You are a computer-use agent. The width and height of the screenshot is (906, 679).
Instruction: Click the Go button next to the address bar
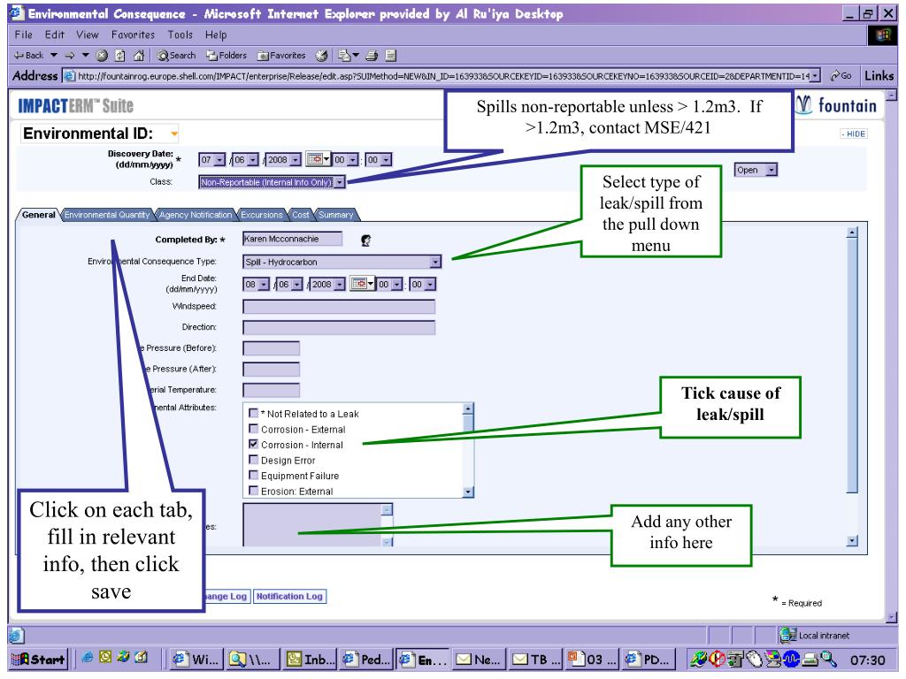841,76
